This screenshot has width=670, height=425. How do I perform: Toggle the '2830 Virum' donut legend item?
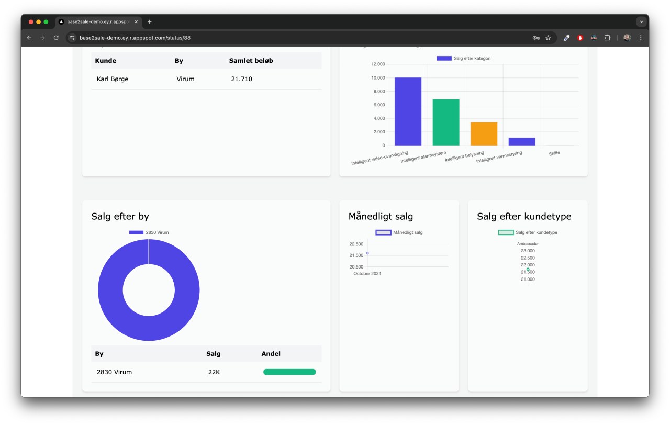[149, 232]
